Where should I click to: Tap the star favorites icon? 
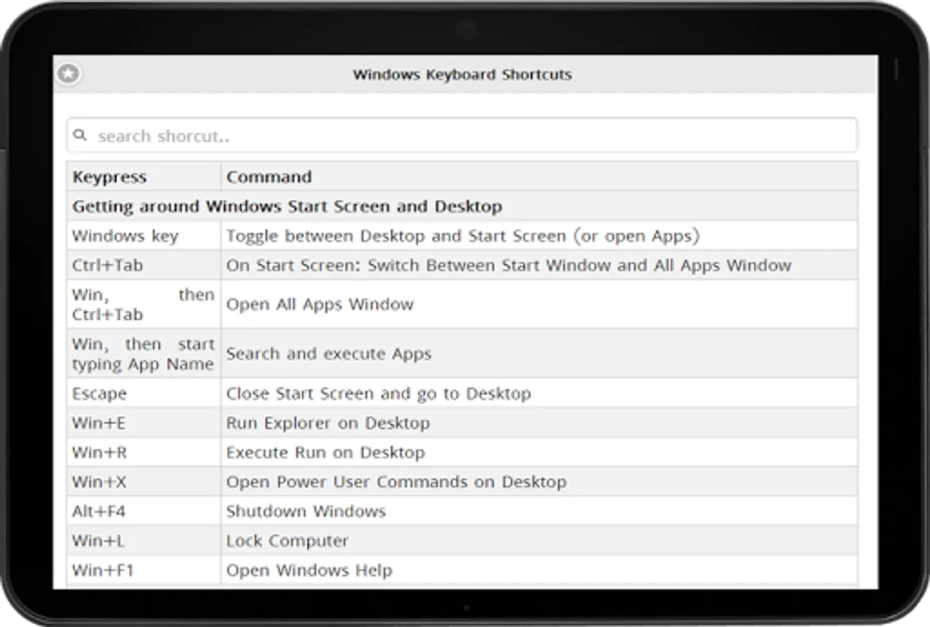68,73
